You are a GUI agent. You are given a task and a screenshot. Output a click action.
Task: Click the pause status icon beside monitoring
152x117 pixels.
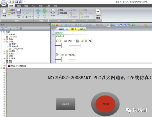pyautogui.click(x=112, y=25)
